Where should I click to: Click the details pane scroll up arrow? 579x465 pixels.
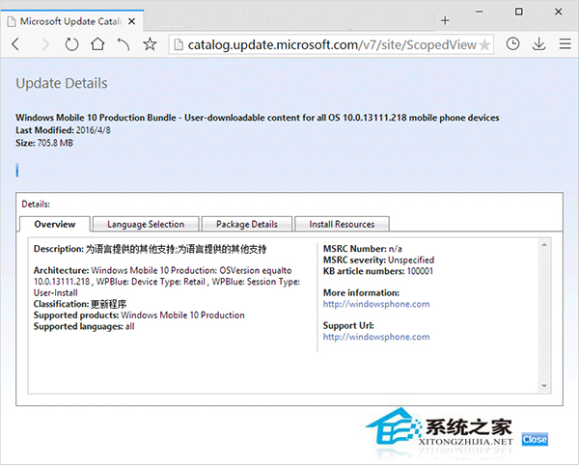(544, 245)
